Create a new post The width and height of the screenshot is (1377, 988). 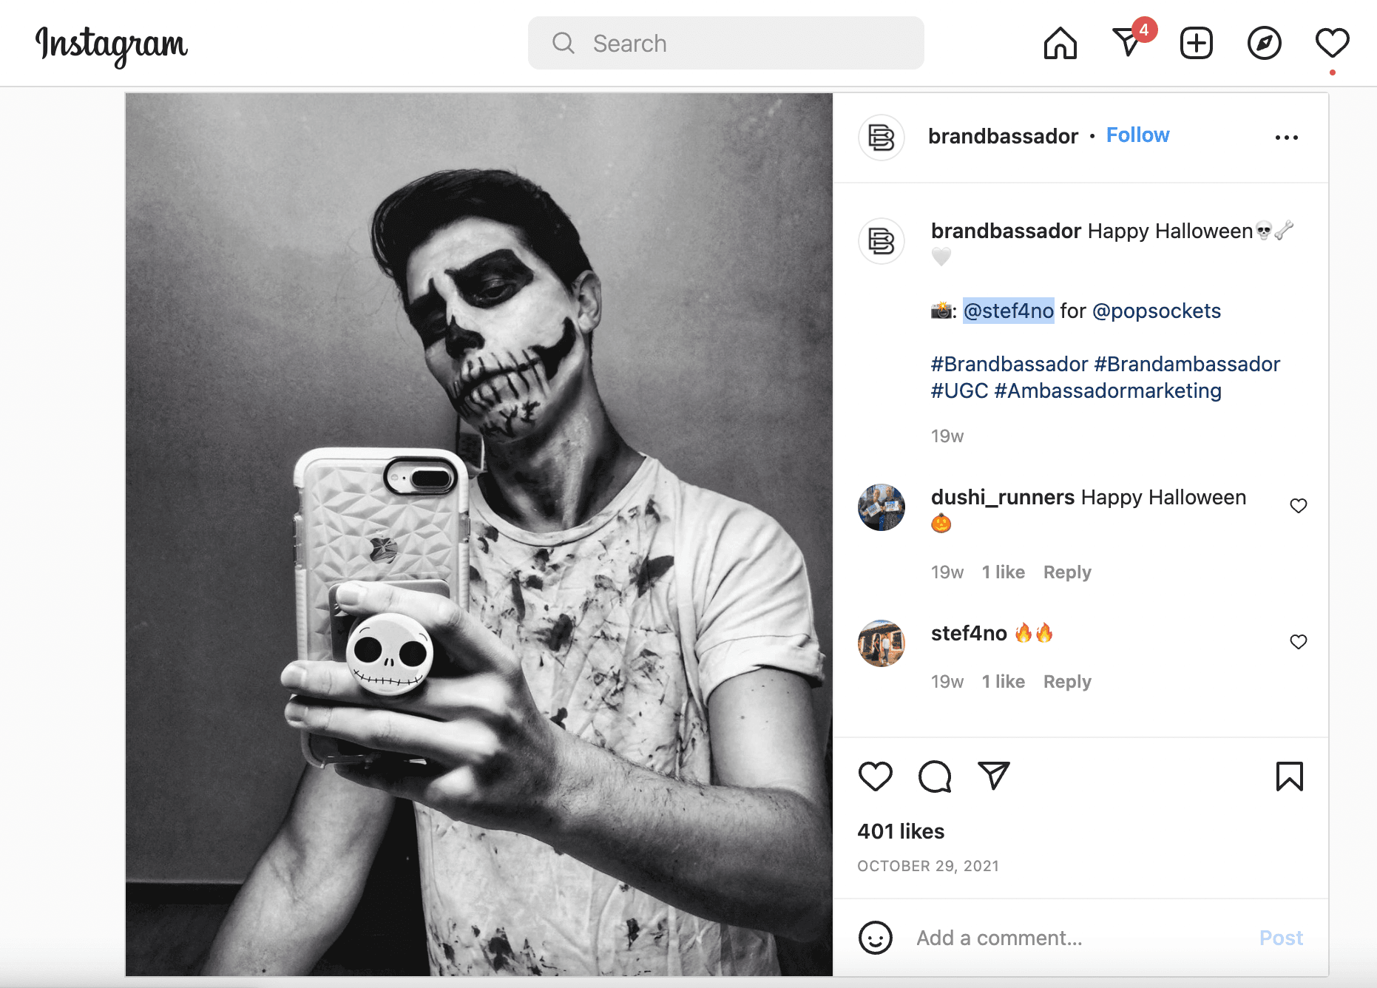[1196, 43]
